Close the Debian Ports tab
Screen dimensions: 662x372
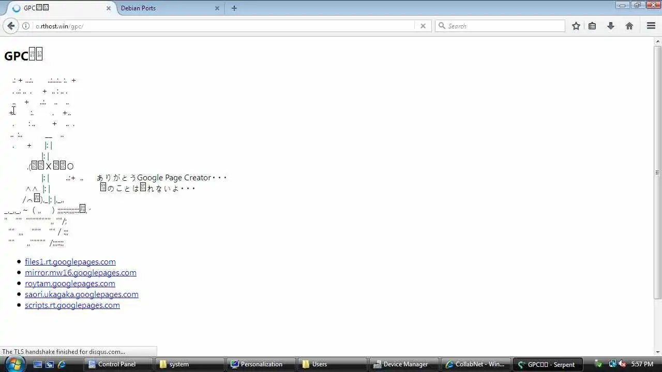[x=217, y=8]
